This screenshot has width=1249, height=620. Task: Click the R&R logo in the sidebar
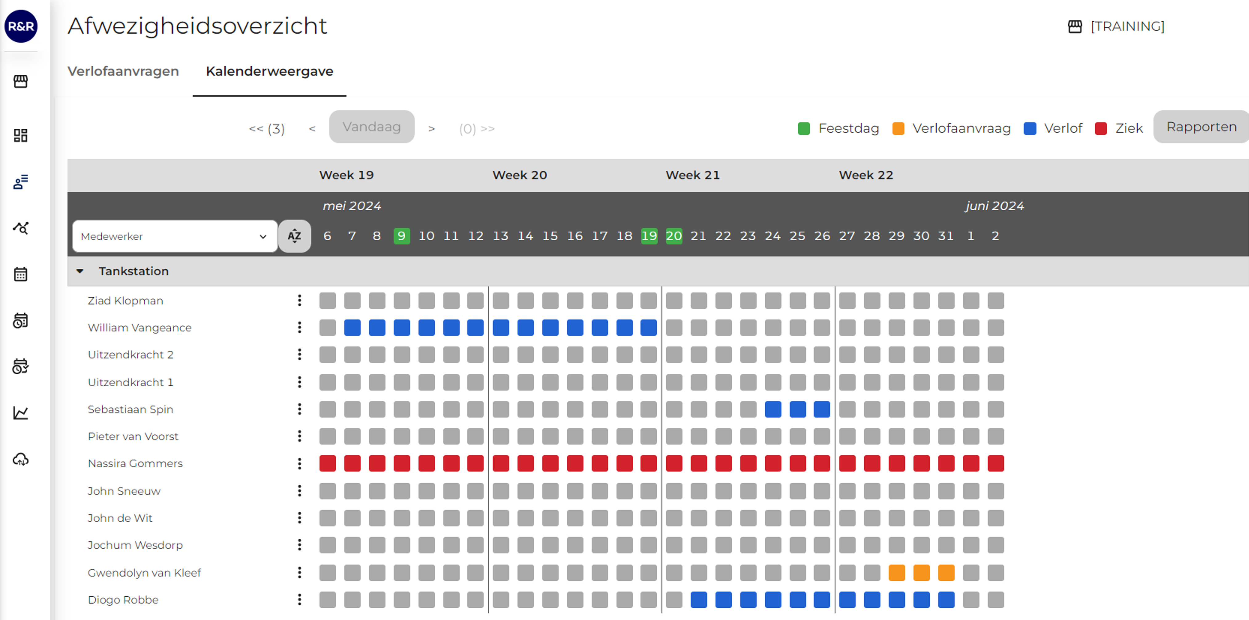pyautogui.click(x=21, y=26)
